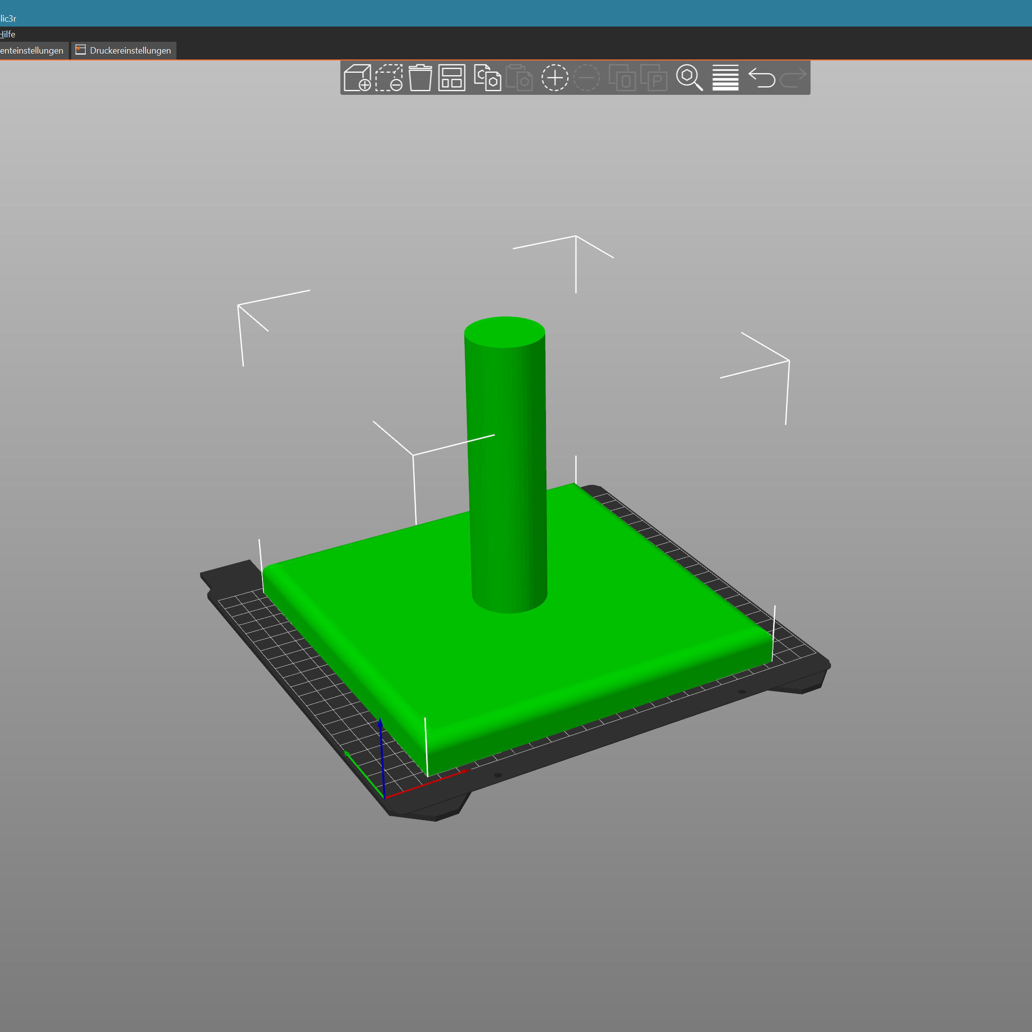
Task: Switch to the partially visible 'enteinstellungen' tab
Action: click(x=32, y=51)
